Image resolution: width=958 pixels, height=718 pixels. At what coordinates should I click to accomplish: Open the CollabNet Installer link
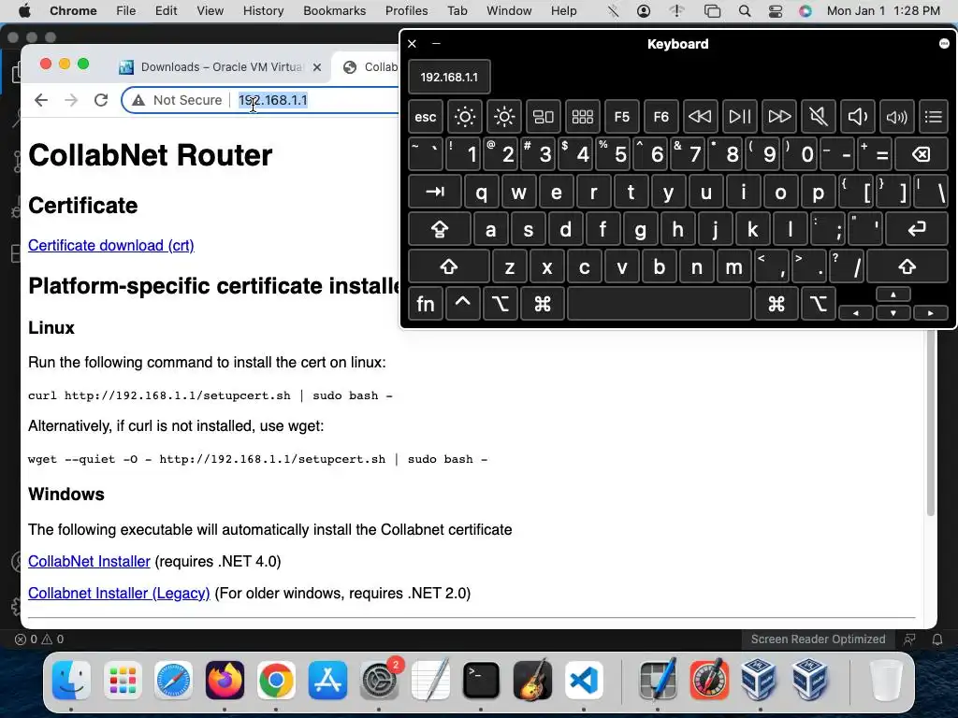point(89,561)
